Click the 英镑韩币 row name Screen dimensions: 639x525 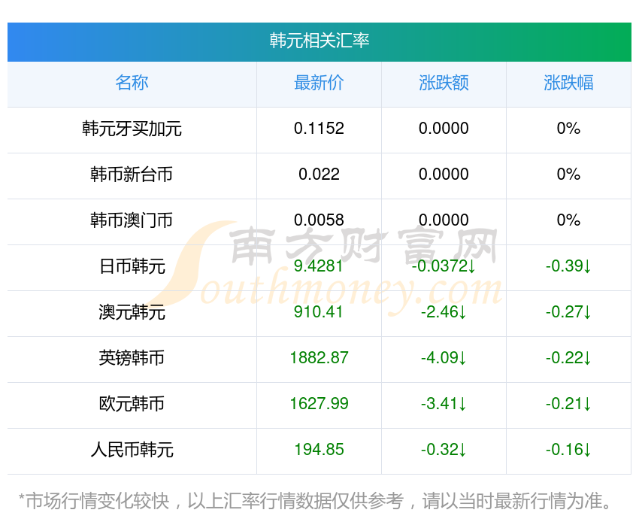pos(132,358)
